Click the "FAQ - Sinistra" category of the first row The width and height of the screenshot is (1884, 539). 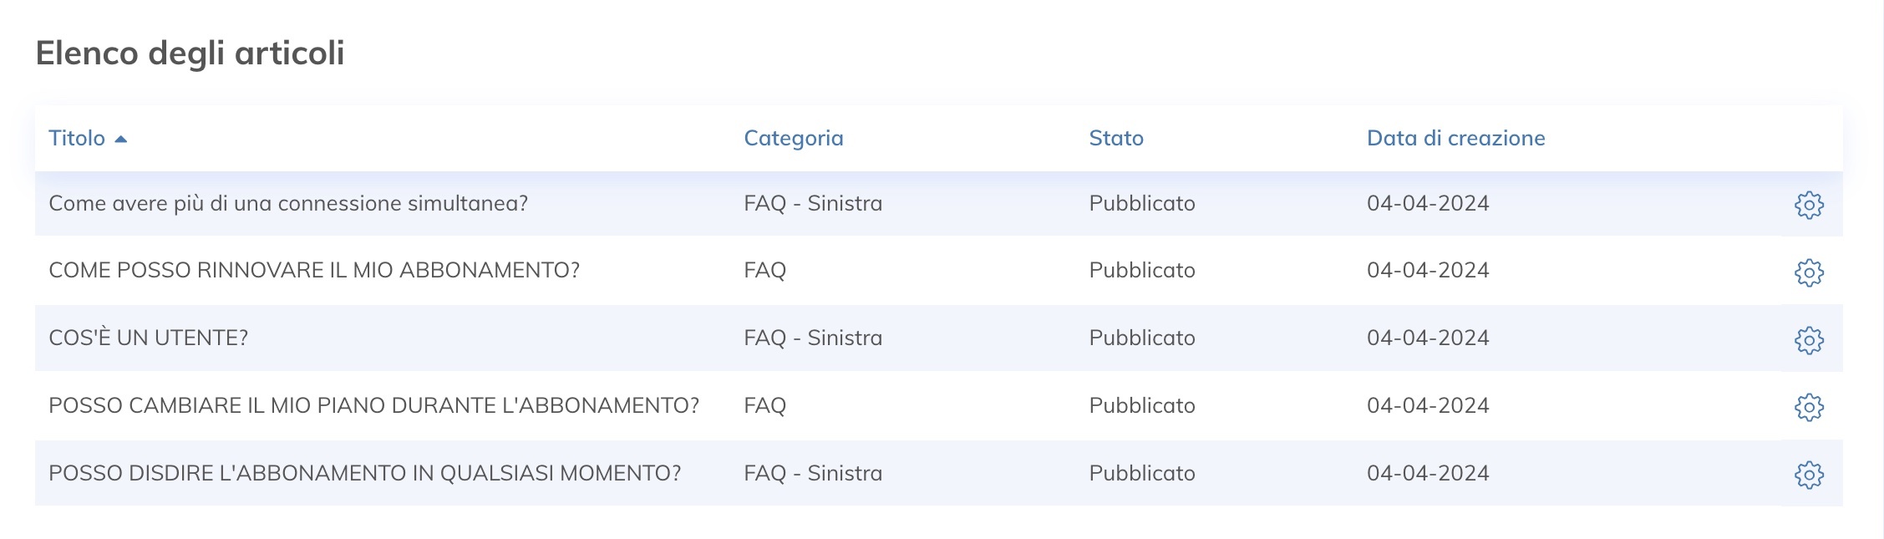pyautogui.click(x=813, y=202)
